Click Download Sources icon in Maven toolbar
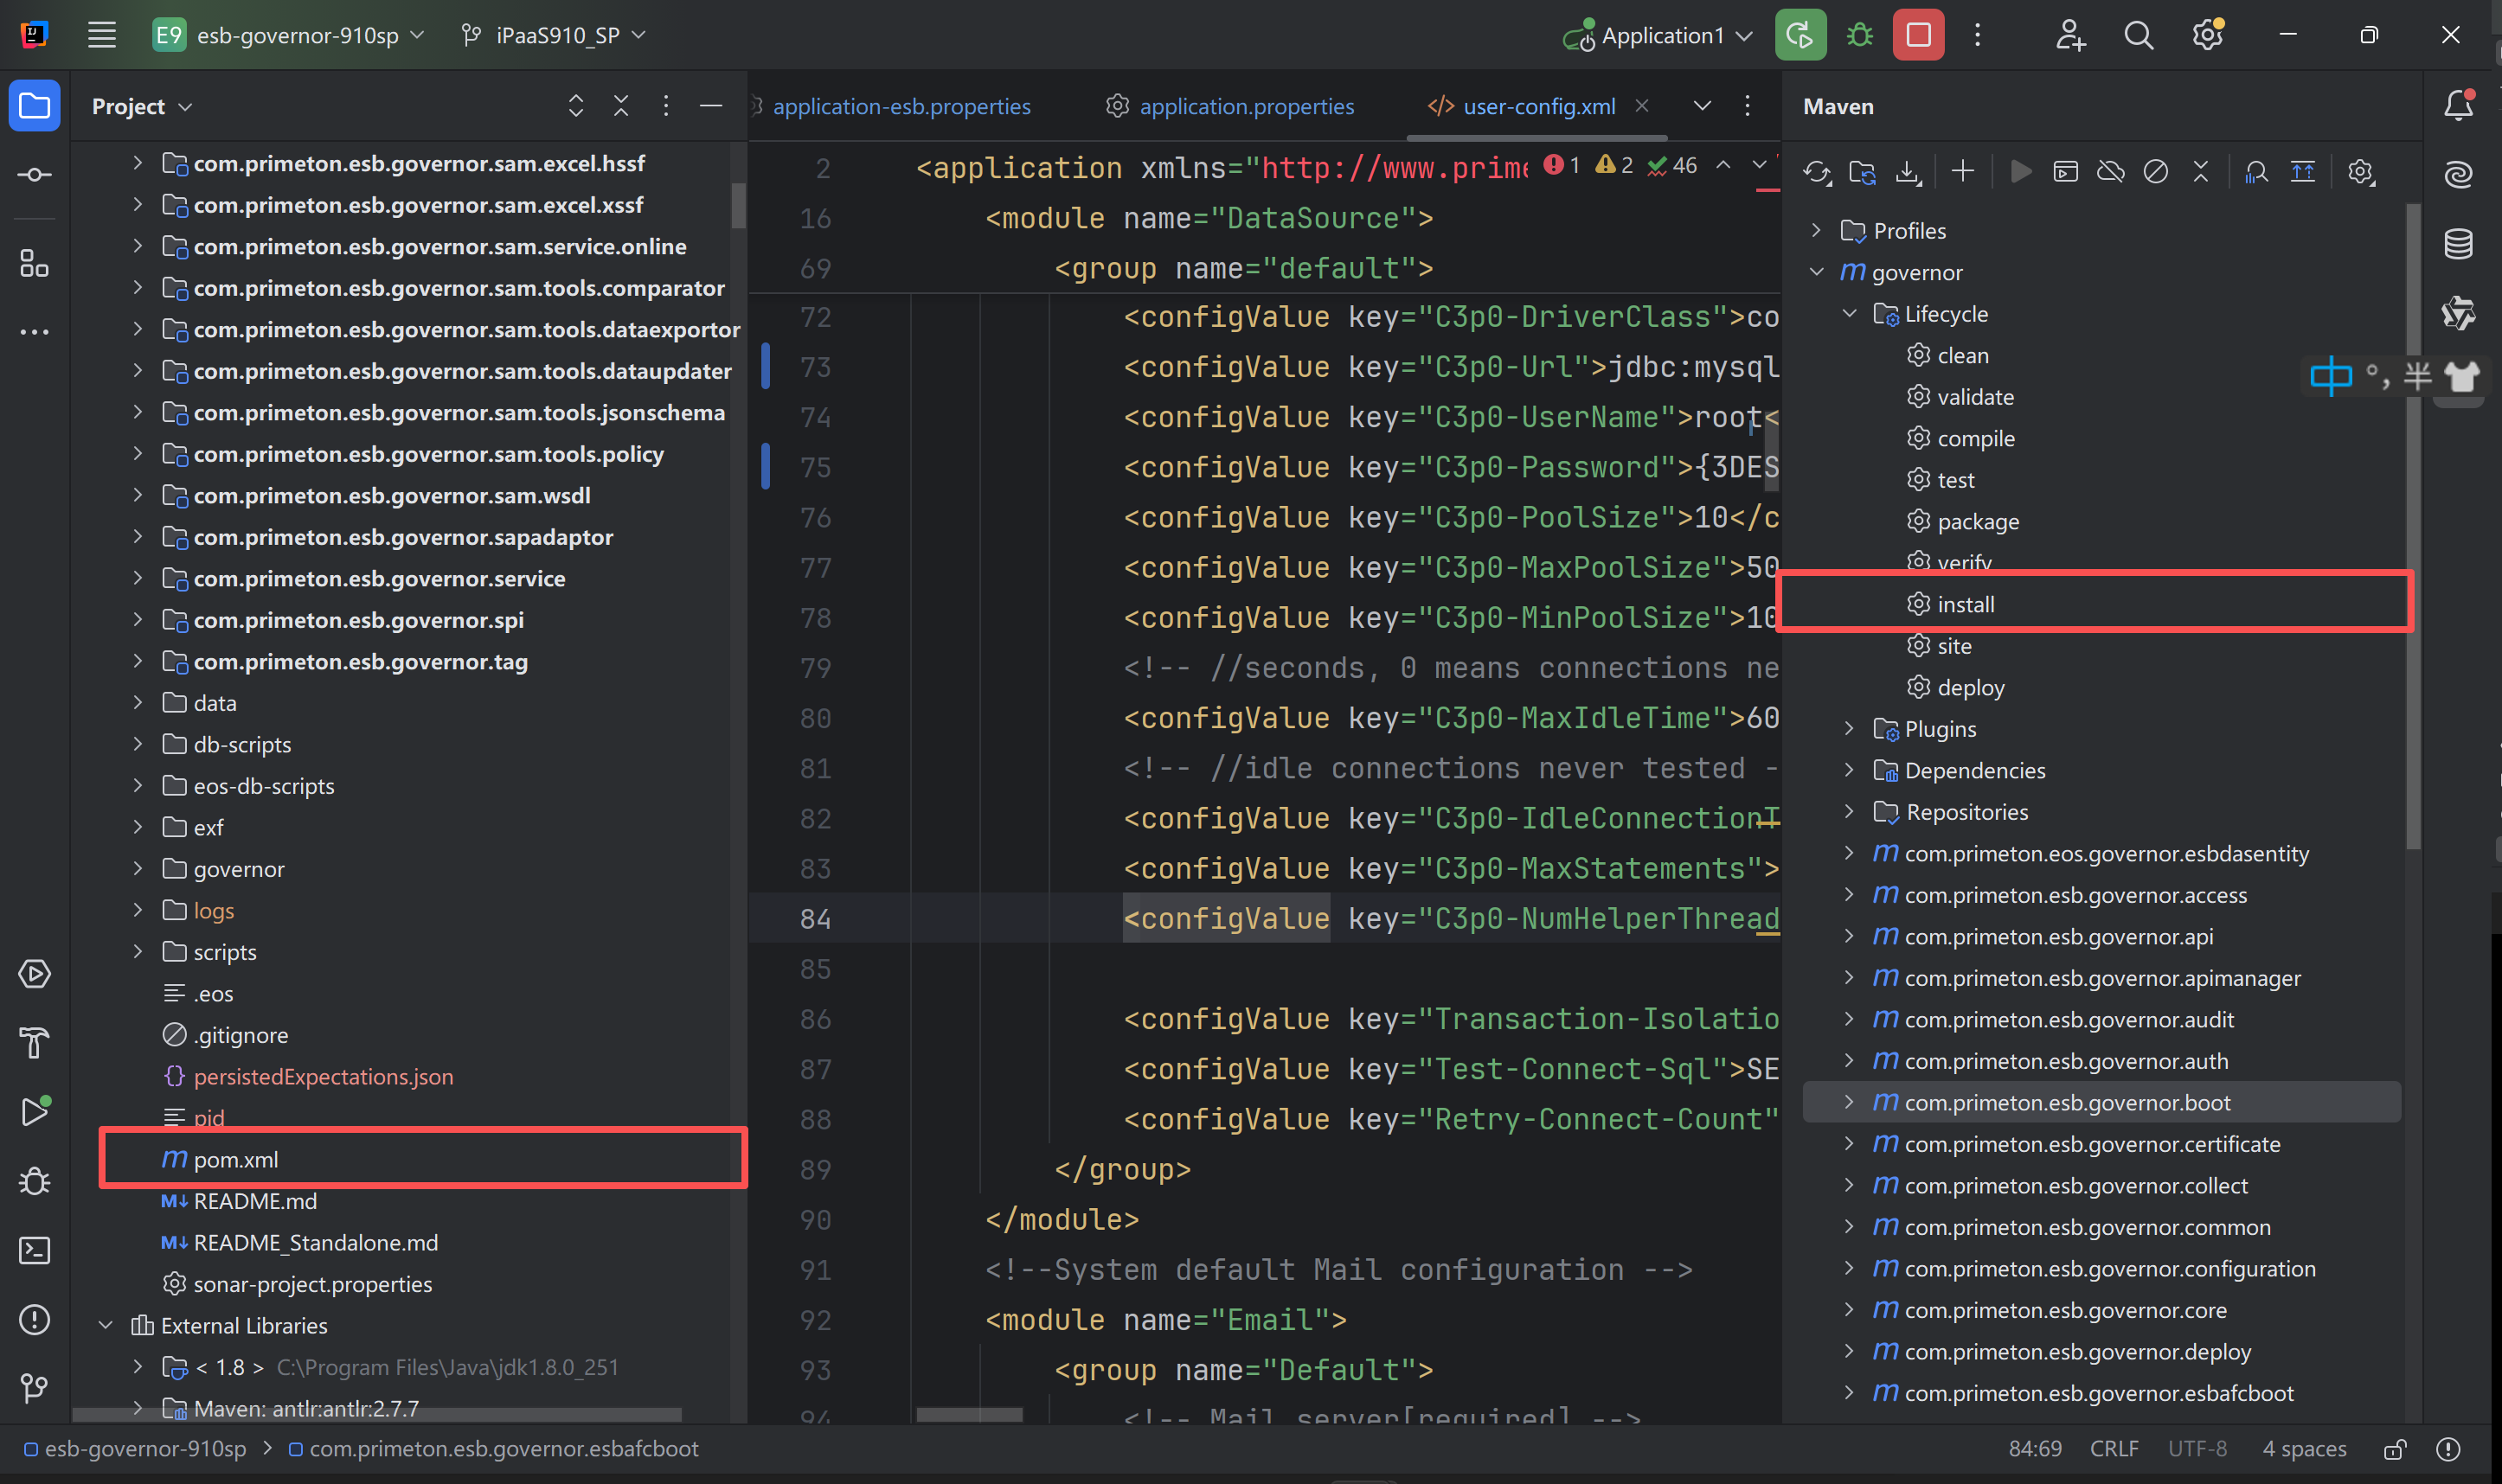This screenshot has height=1484, width=2502. coord(1908,172)
